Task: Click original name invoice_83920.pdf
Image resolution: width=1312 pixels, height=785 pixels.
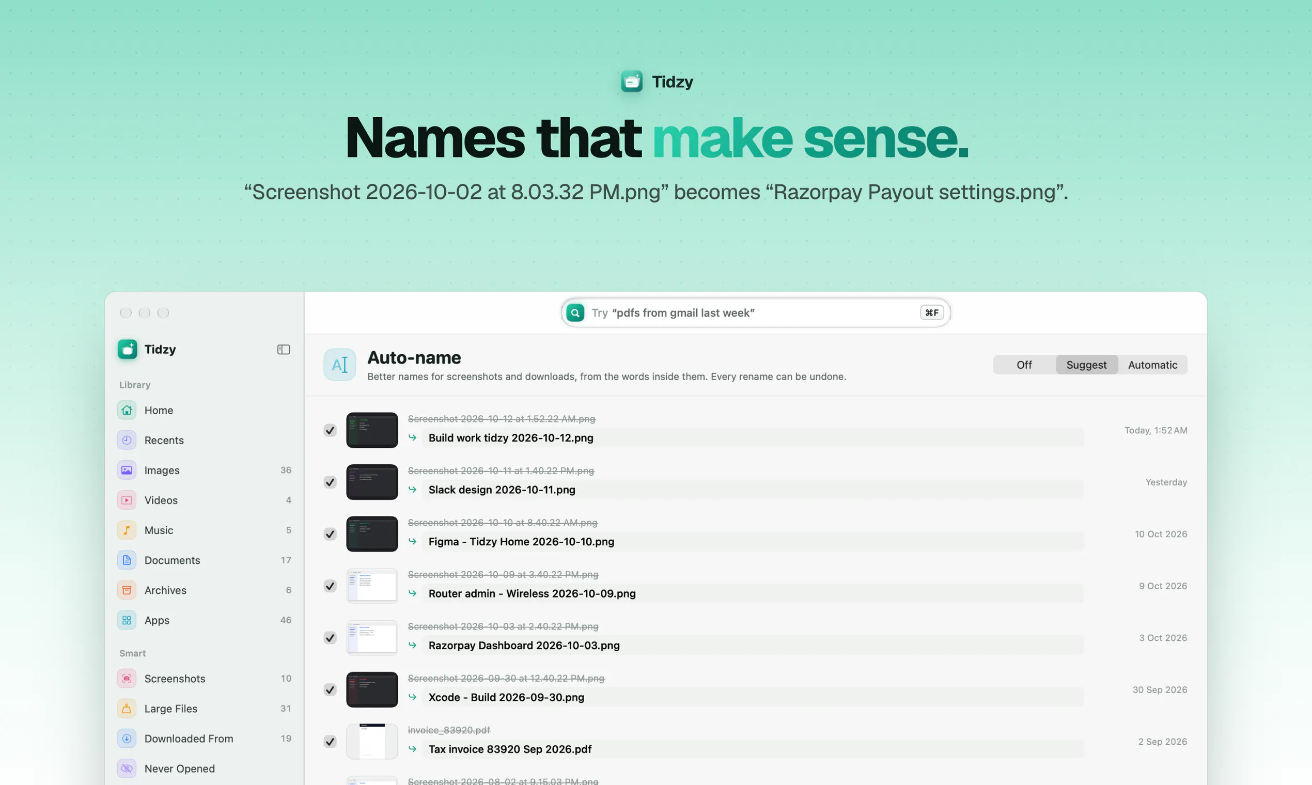Action: click(449, 730)
